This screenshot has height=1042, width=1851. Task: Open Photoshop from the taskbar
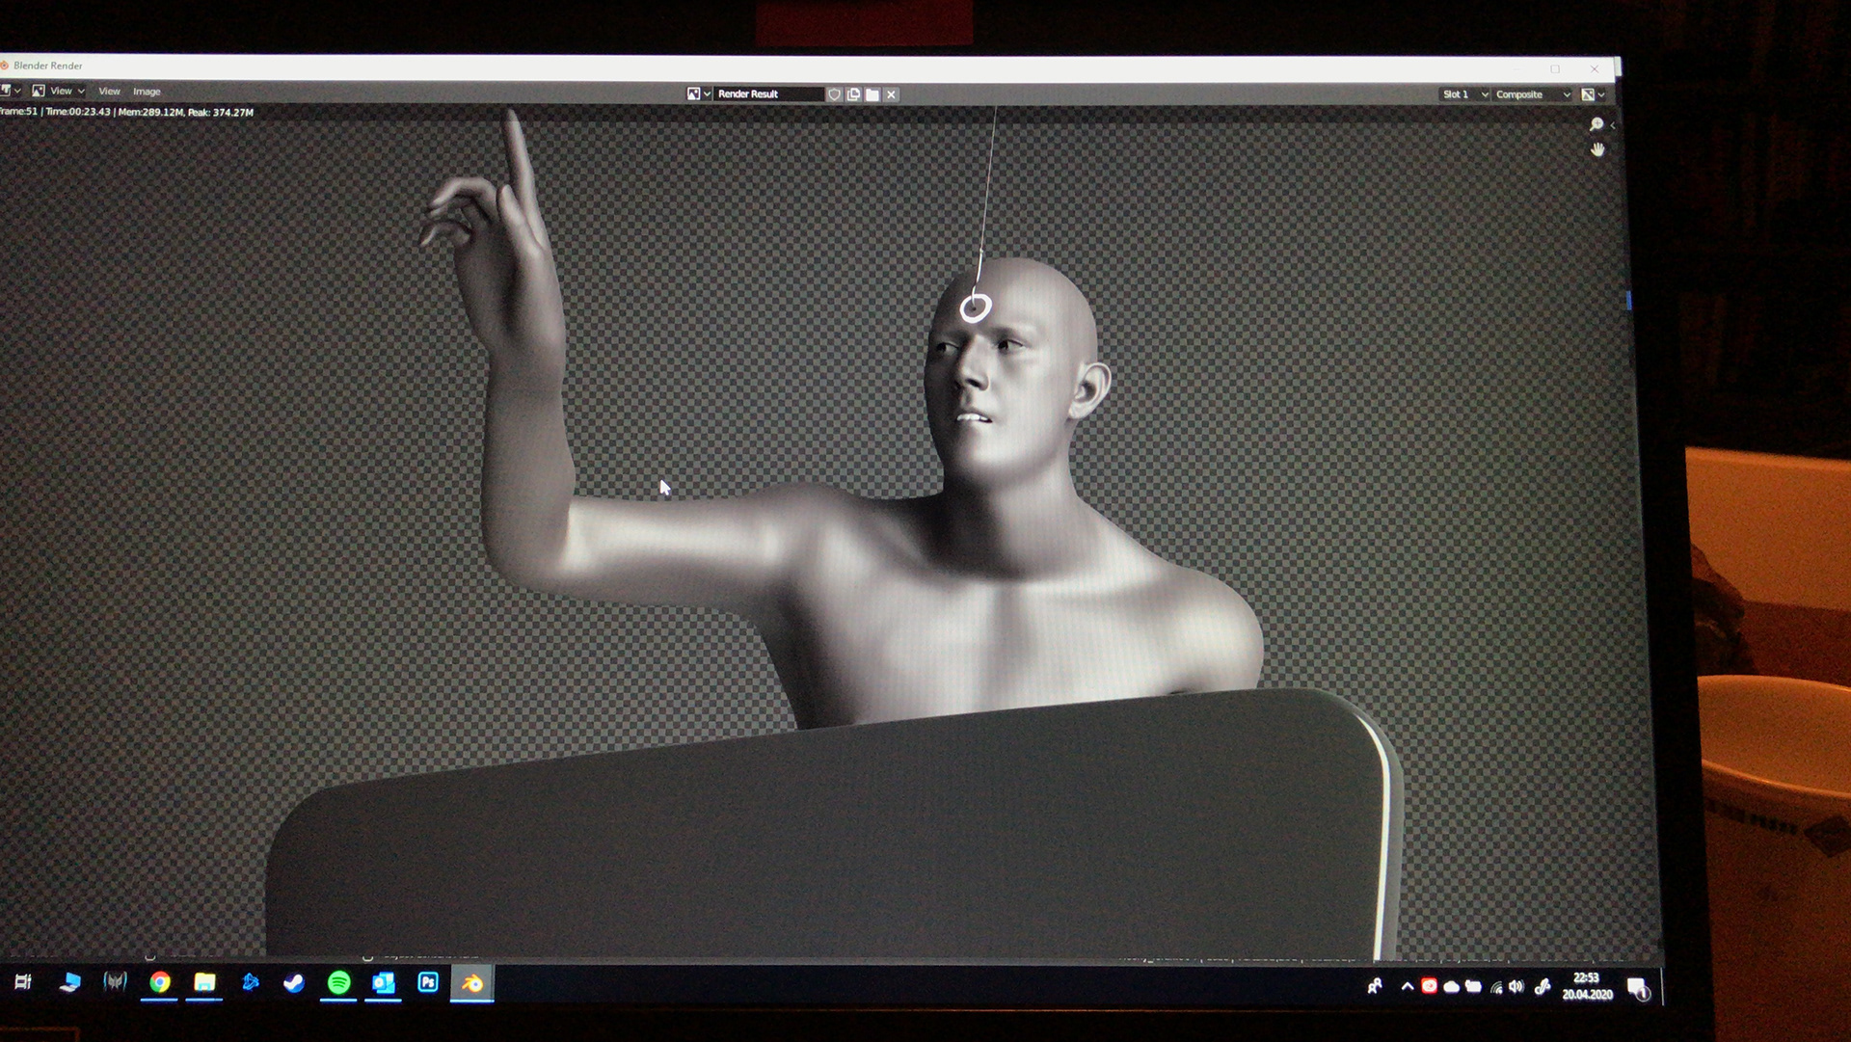point(428,982)
